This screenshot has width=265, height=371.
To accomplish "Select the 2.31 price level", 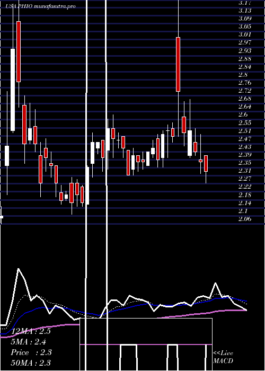I will tap(245, 171).
